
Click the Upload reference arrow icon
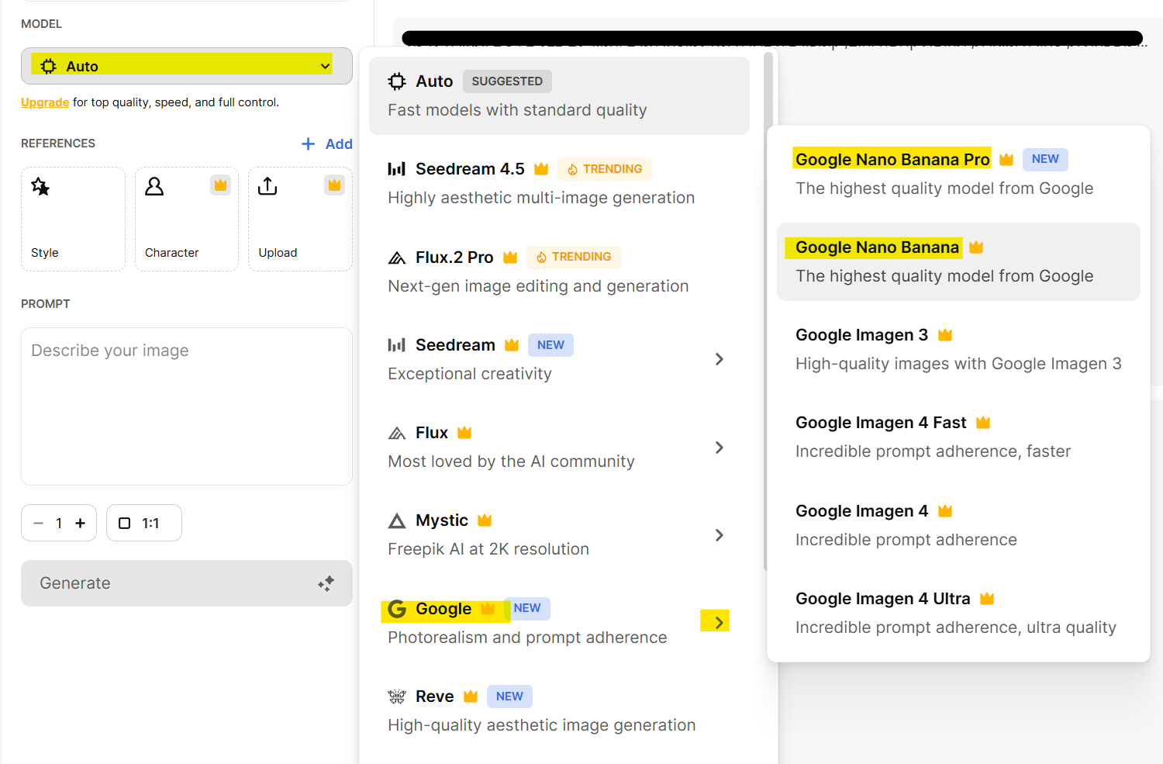[x=267, y=187]
